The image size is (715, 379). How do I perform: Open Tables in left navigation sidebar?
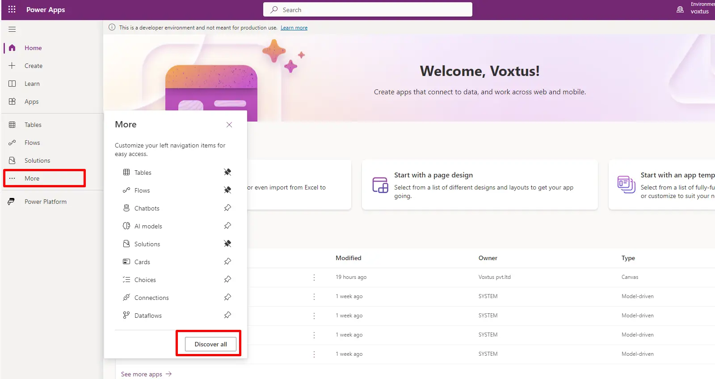(x=33, y=125)
